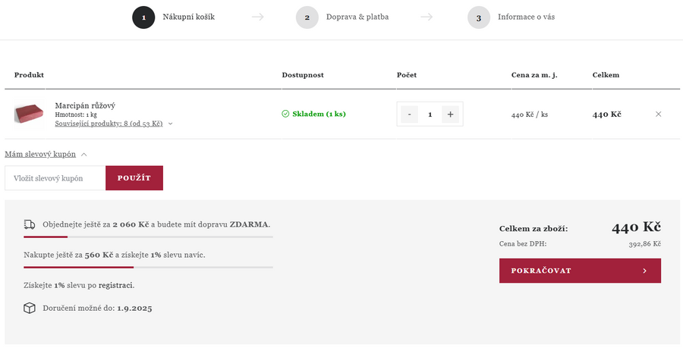Expand related products chevron
The width and height of the screenshot is (683, 348).
(x=171, y=124)
